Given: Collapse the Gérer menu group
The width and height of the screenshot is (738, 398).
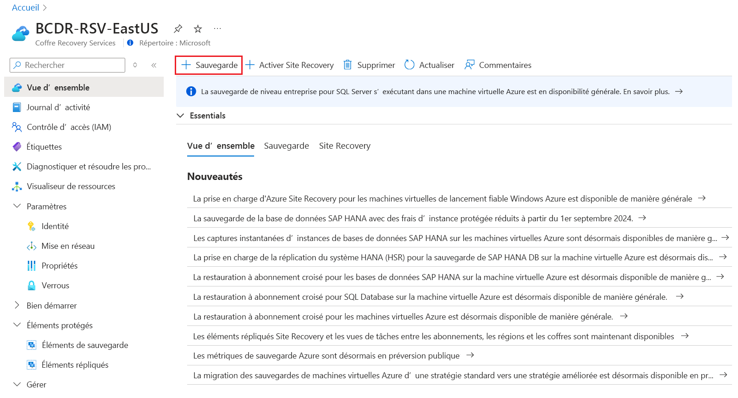Looking at the screenshot, I should (17, 384).
